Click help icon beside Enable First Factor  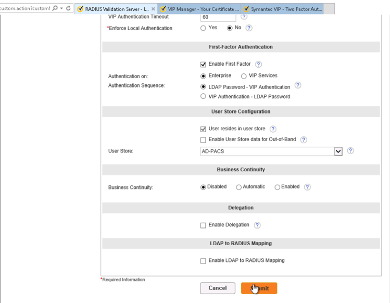(258, 65)
